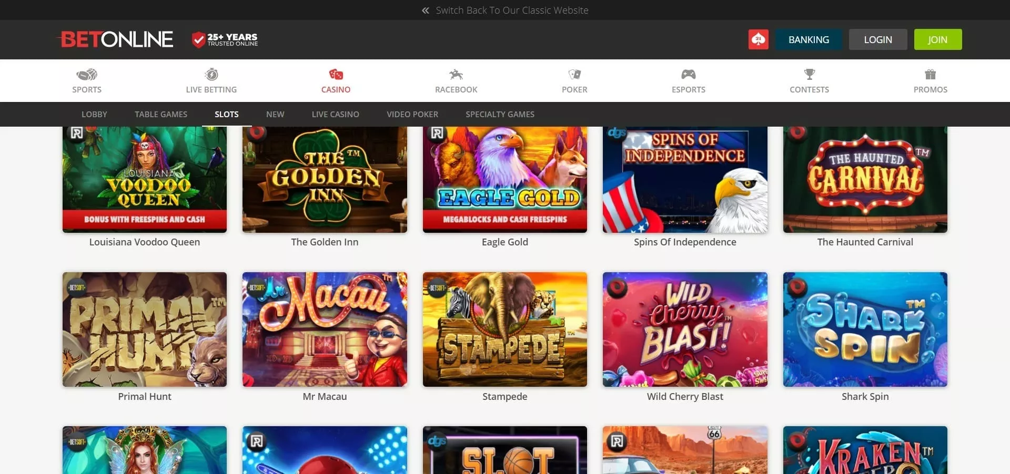Go to the Video Poker tab
This screenshot has height=474, width=1010.
[412, 114]
